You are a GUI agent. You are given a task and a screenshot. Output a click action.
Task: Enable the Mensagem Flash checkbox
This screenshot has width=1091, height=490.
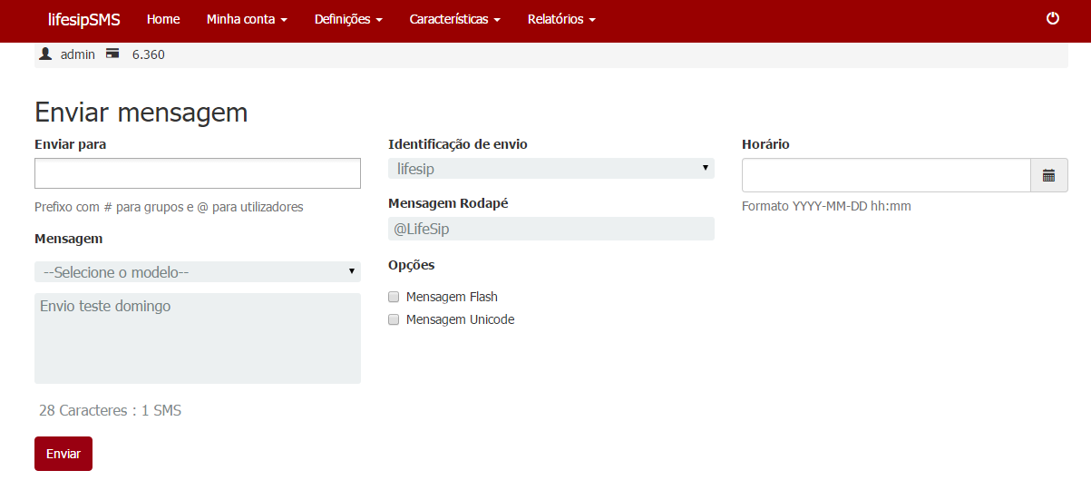(394, 297)
